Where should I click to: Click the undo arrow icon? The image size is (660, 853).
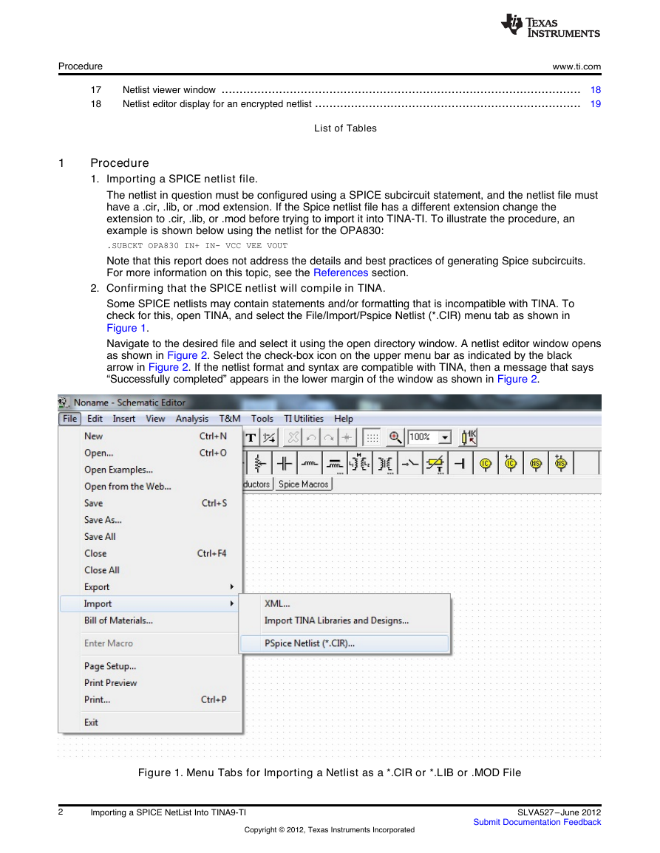pyautogui.click(x=311, y=437)
